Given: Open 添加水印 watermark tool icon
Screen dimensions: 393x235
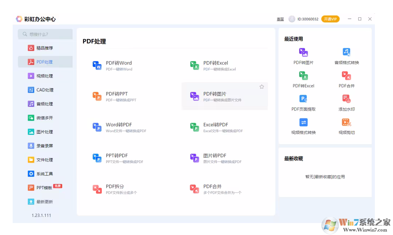Looking at the screenshot, I should coord(347,99).
